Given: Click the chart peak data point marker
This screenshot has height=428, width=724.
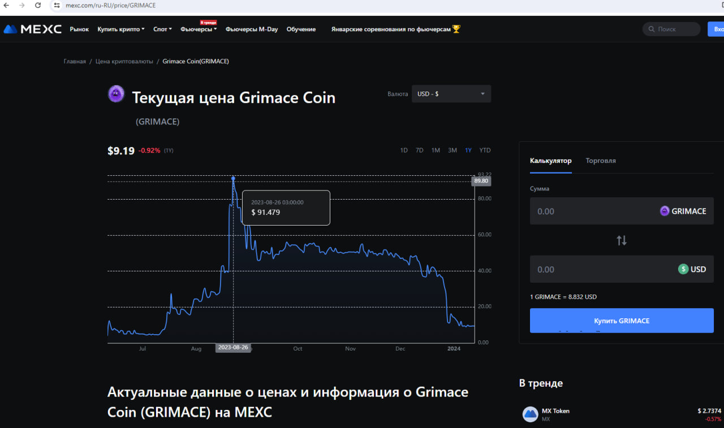Looking at the screenshot, I should coord(233,178).
